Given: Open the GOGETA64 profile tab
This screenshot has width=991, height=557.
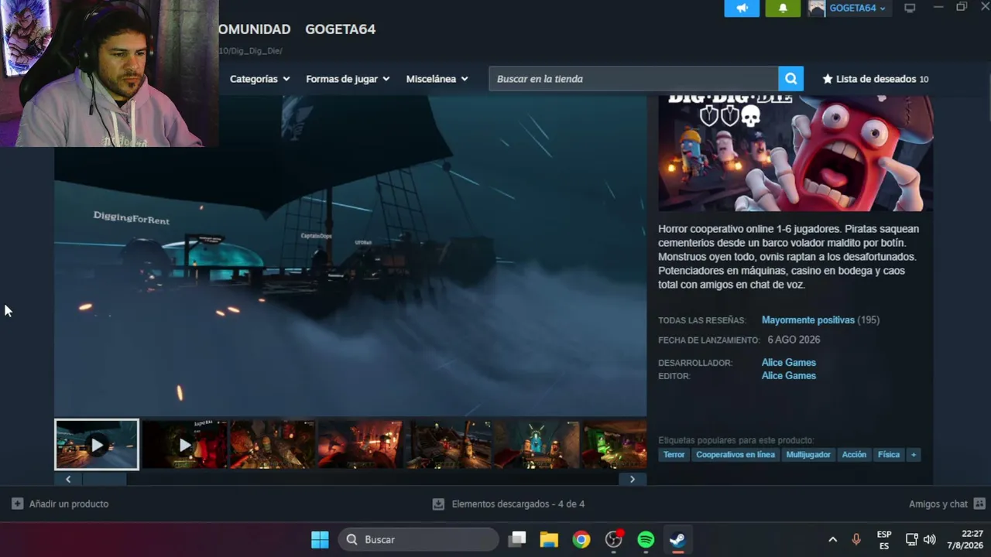Looking at the screenshot, I should pyautogui.click(x=340, y=29).
